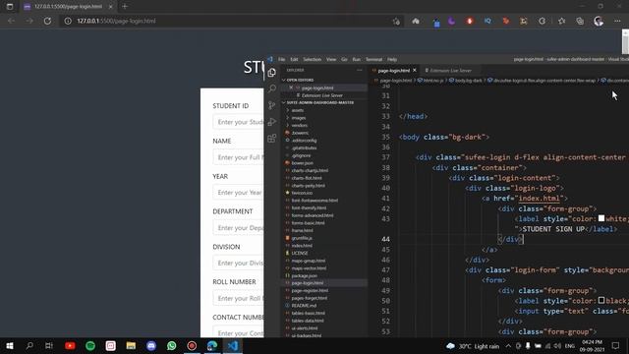Open the Run menu in VS Code

356,59
